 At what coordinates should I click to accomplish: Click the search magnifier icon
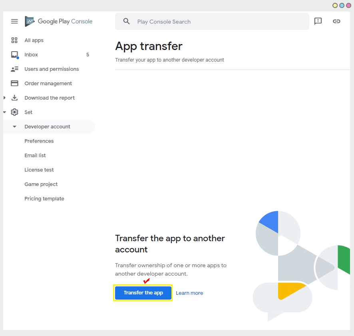(126, 22)
